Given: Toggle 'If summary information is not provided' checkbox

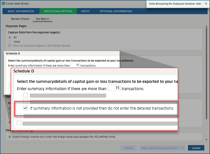Looking at the screenshot, I should pyautogui.click(x=26, y=108).
